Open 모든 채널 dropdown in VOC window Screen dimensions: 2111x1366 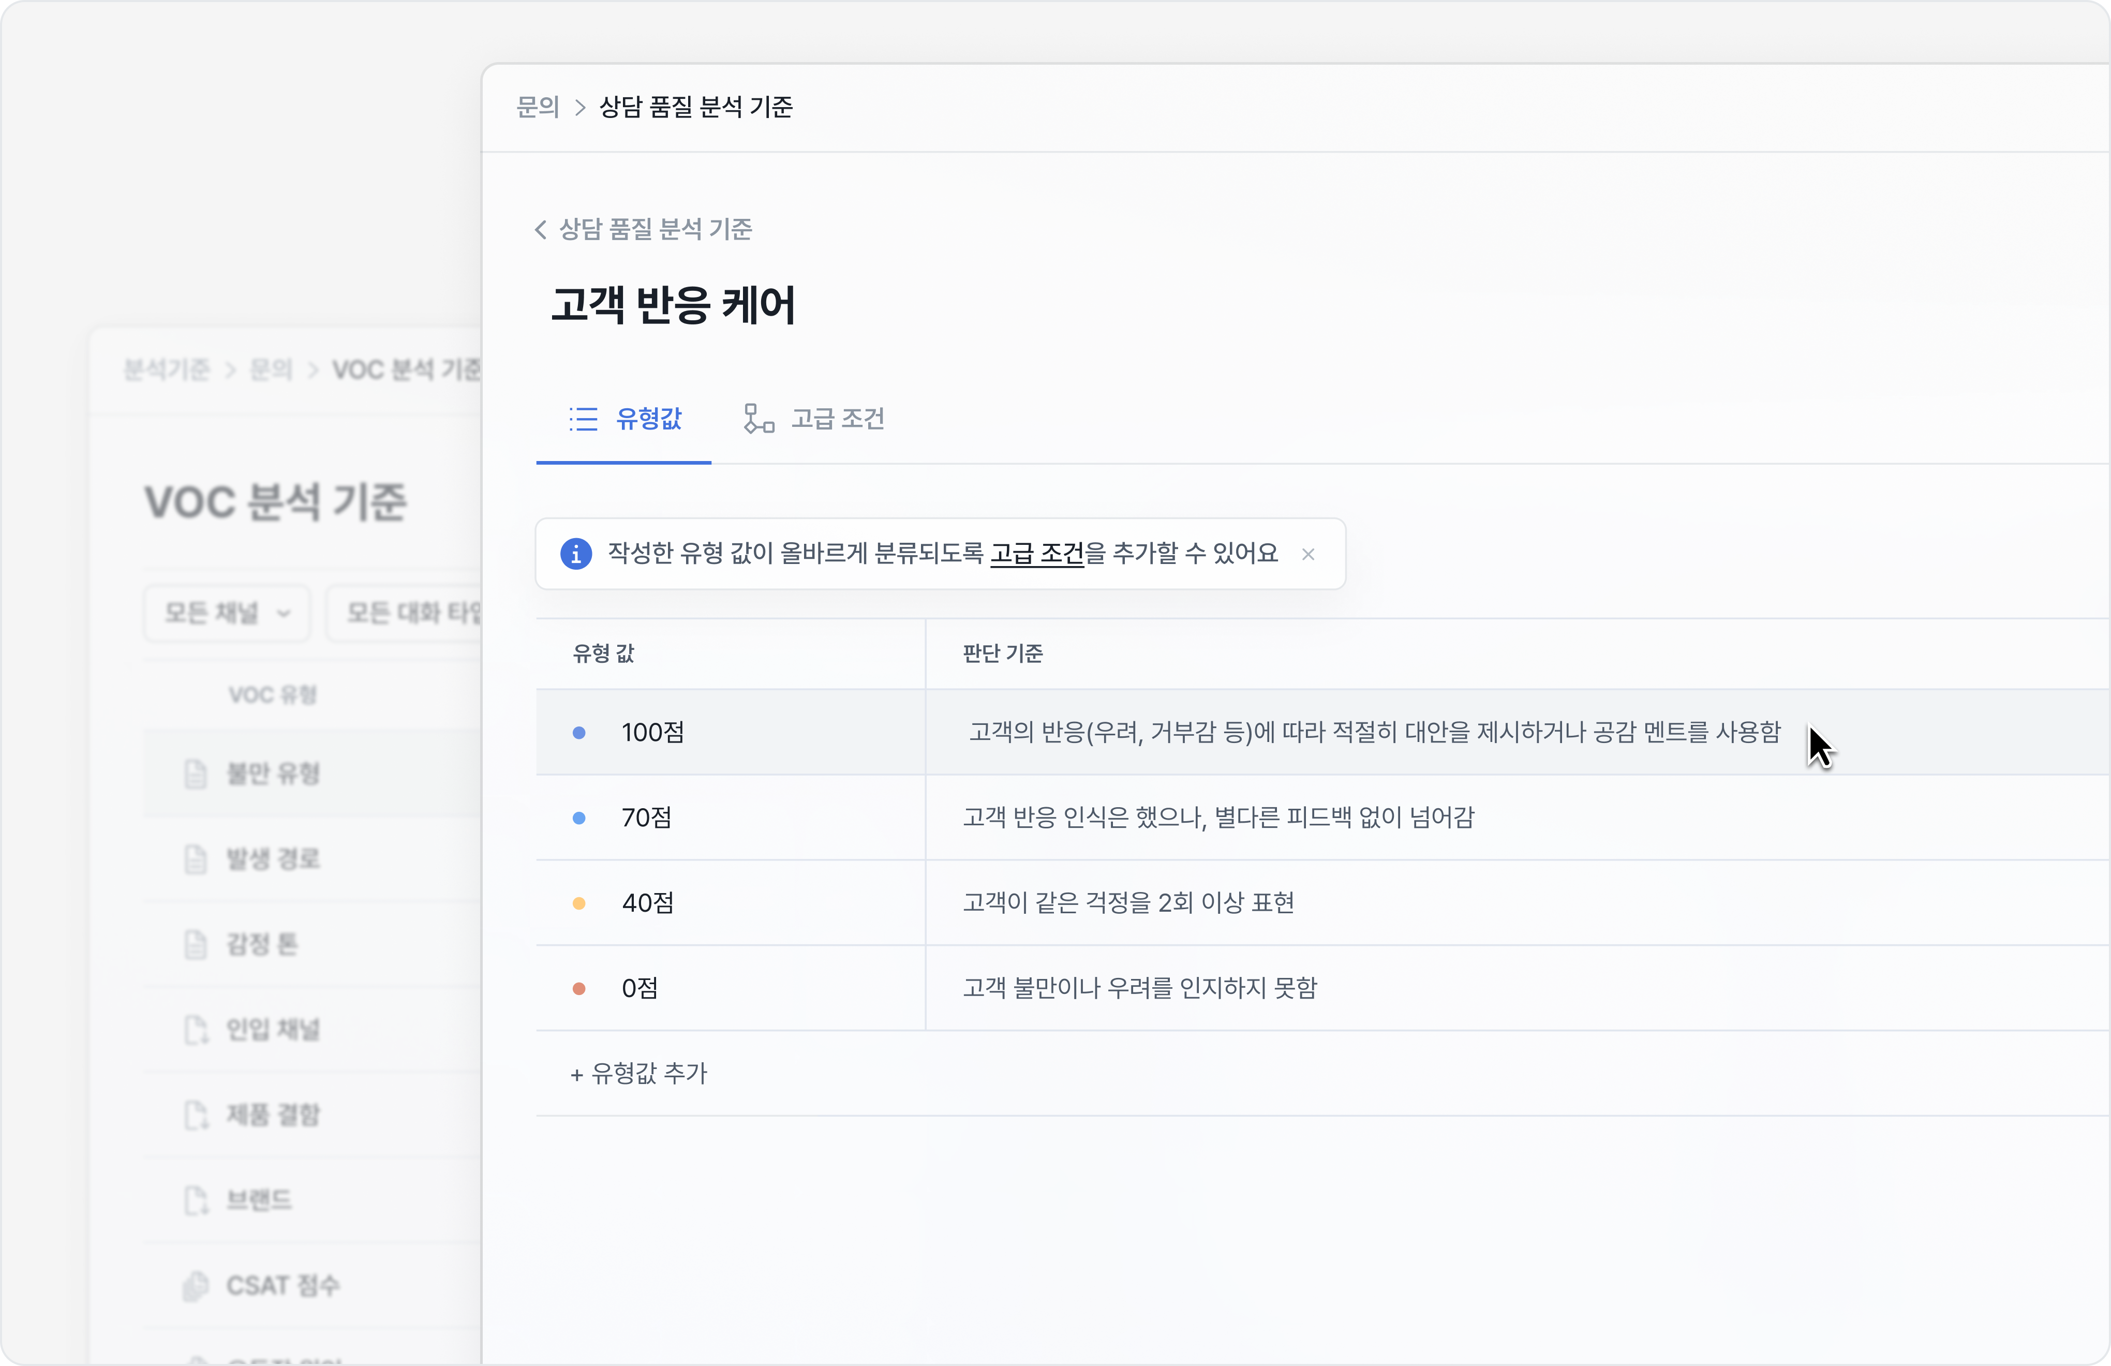(x=227, y=613)
